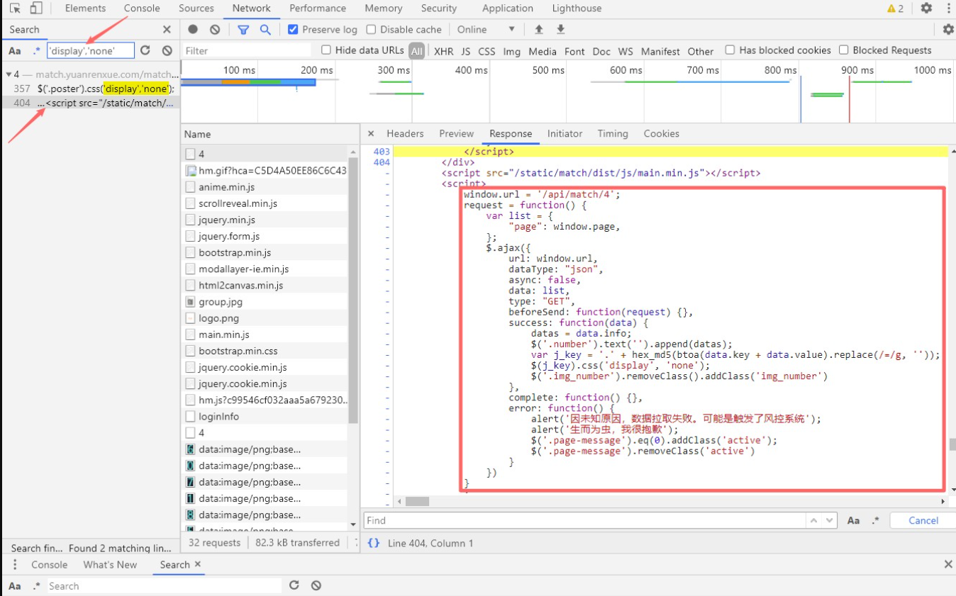Filter requests by XHR type
The image size is (956, 596).
pos(444,51)
